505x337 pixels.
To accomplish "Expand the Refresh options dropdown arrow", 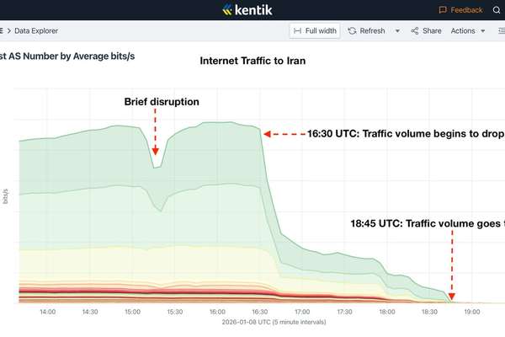I will coord(397,31).
